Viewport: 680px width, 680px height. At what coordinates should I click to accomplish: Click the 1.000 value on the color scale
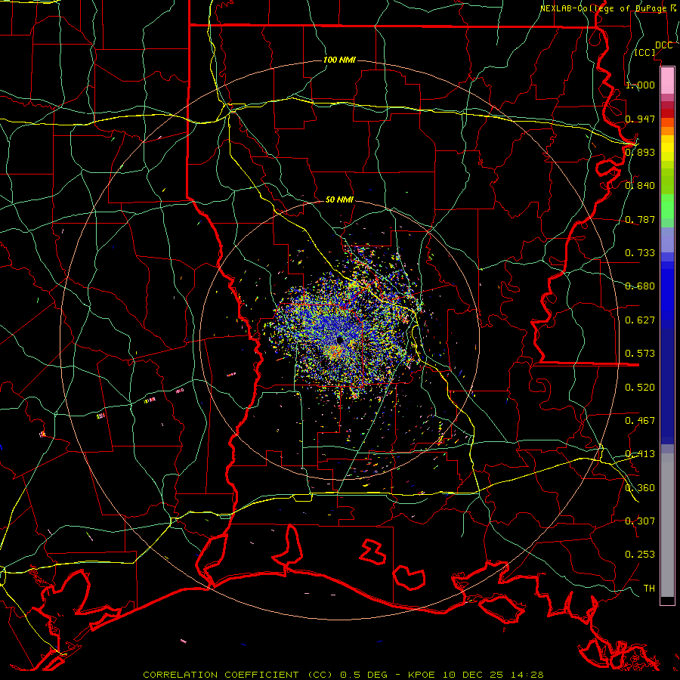(640, 85)
